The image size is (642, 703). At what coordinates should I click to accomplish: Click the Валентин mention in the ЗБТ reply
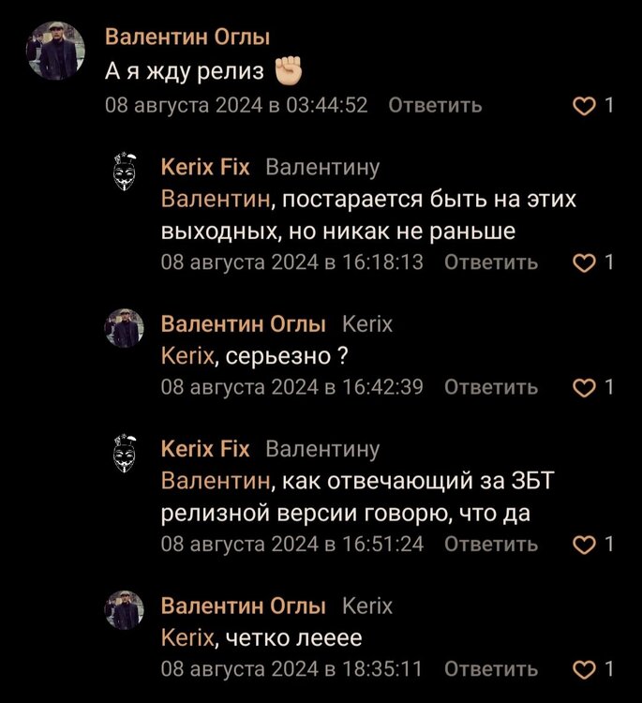tap(216, 482)
